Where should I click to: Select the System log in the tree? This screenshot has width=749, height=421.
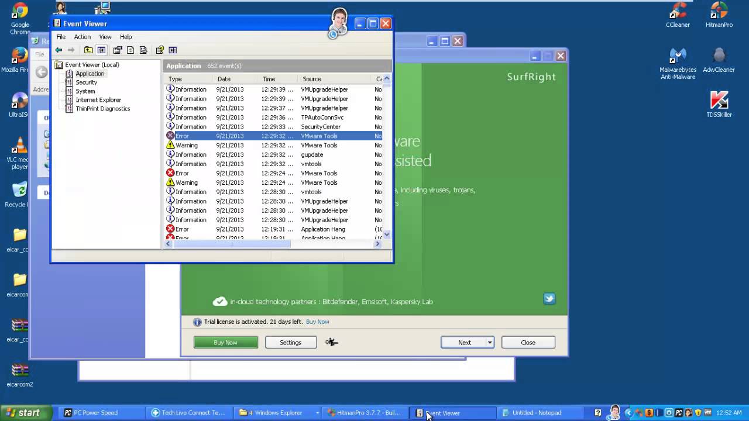point(85,91)
